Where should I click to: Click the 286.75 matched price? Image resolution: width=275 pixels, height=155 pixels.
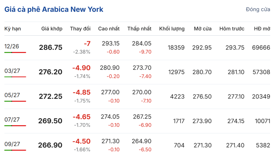click(51, 47)
